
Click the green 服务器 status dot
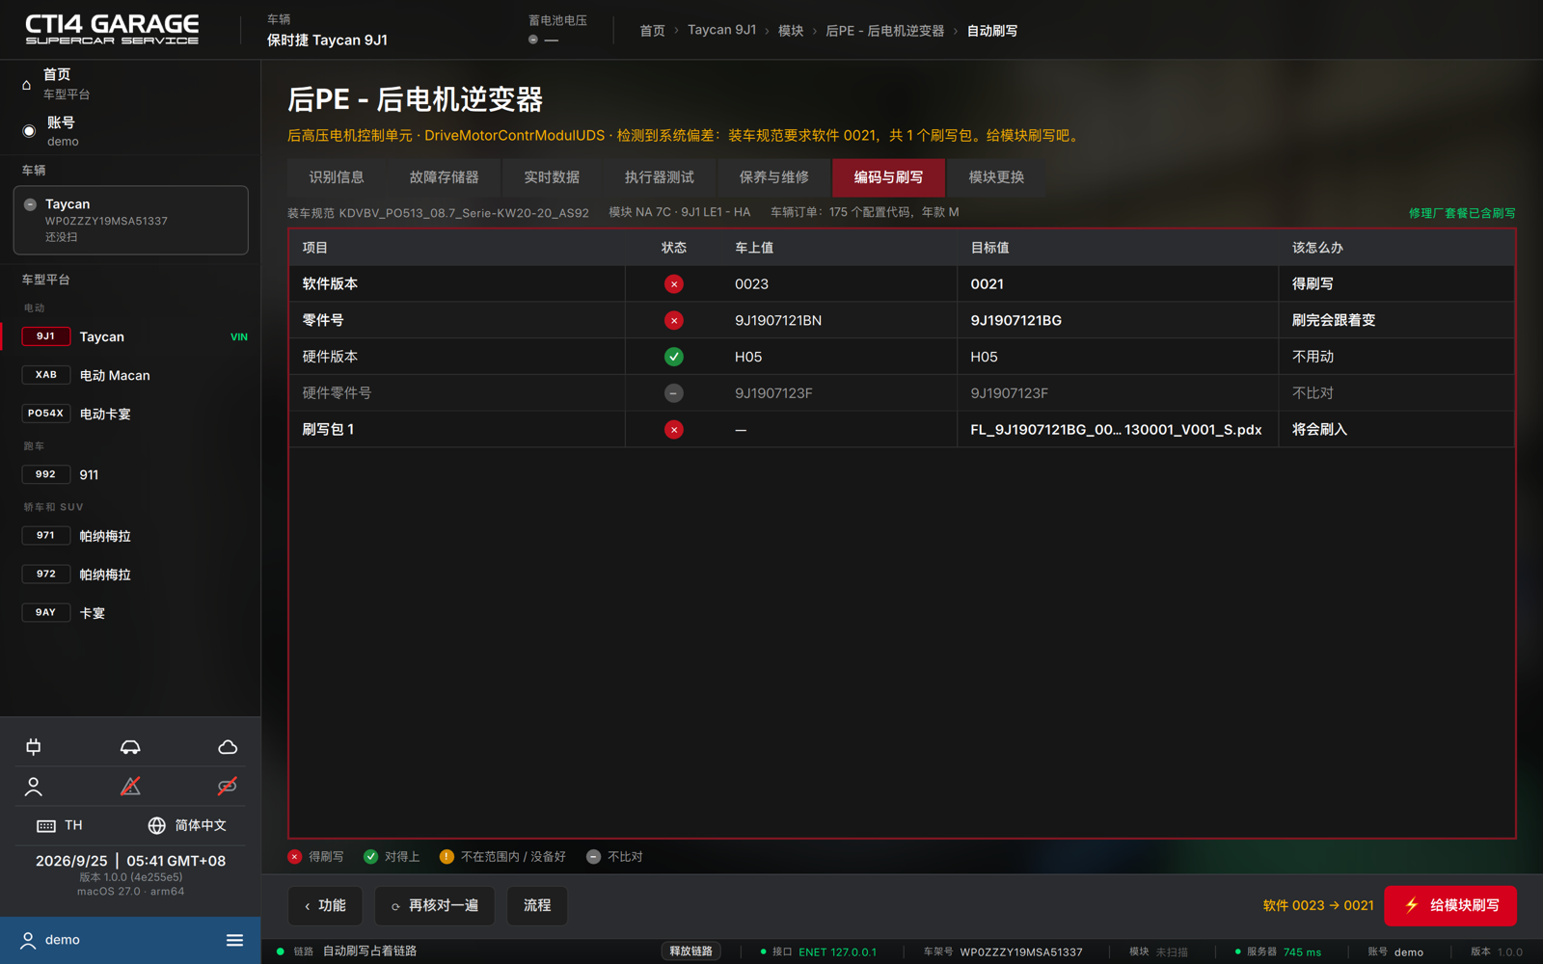point(1237,951)
